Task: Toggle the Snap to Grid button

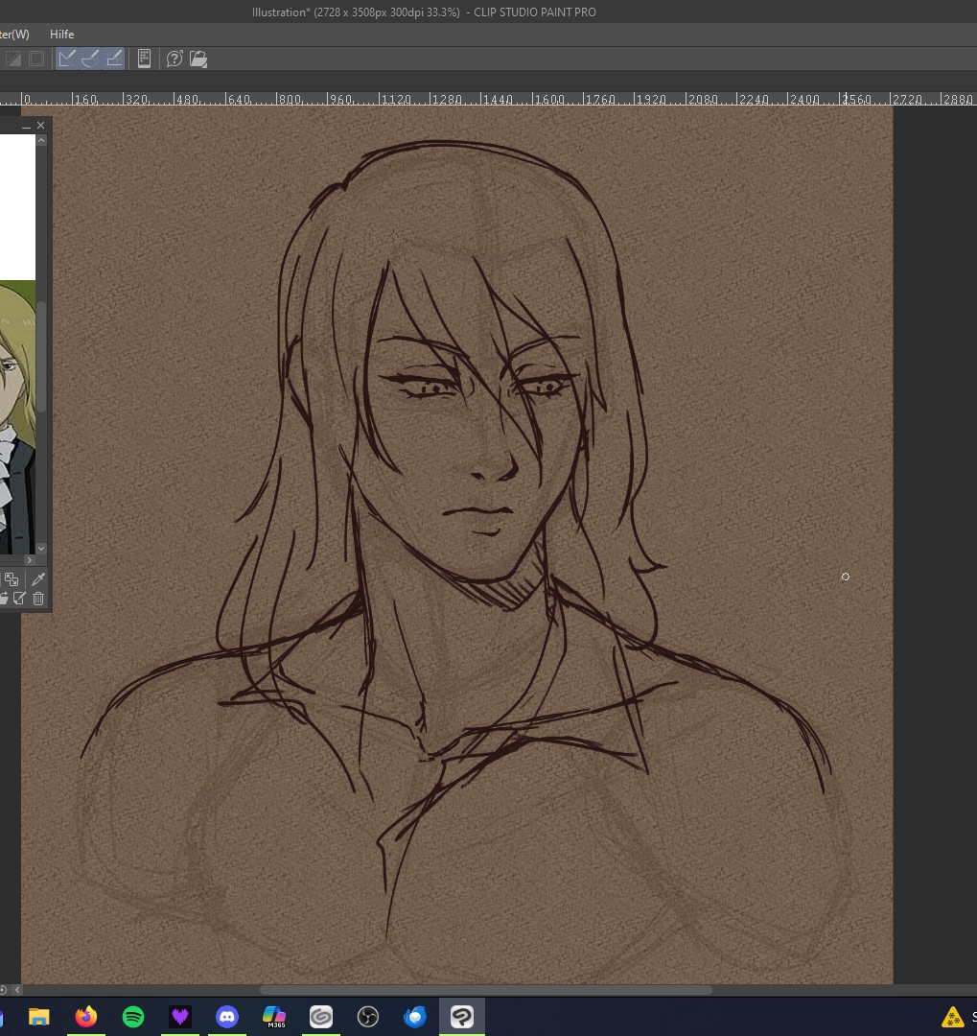Action: [113, 59]
